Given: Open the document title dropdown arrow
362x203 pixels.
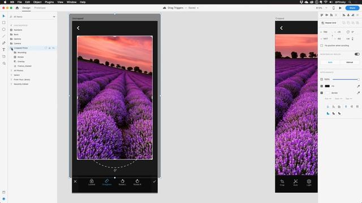Looking at the screenshot, I should pyautogui.click(x=197, y=8).
